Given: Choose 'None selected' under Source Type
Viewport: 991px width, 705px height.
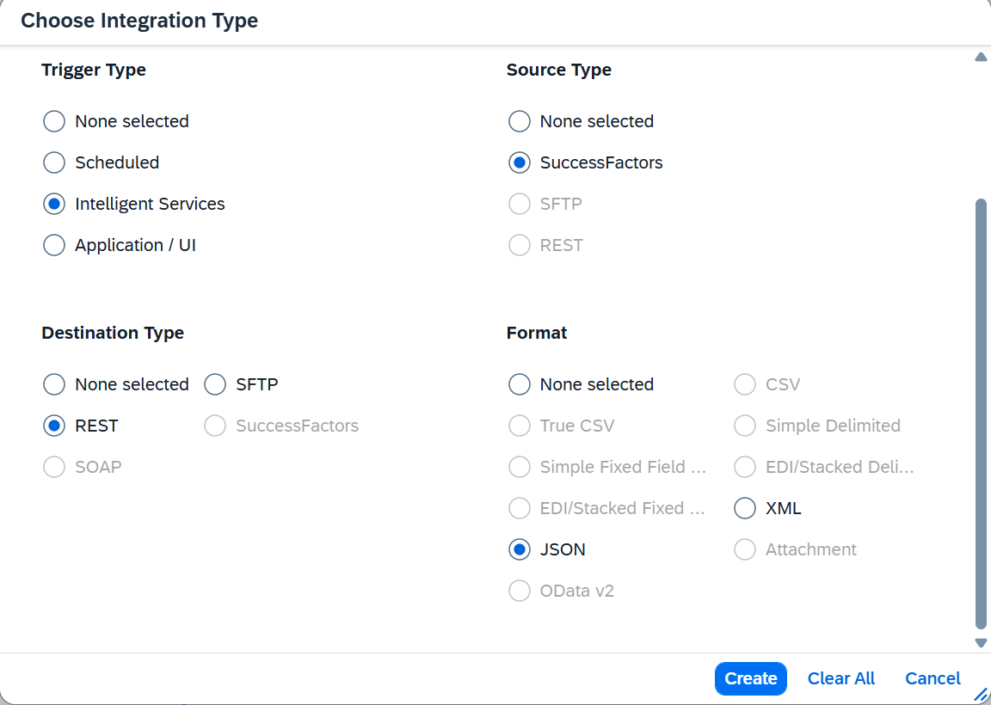Looking at the screenshot, I should (520, 121).
